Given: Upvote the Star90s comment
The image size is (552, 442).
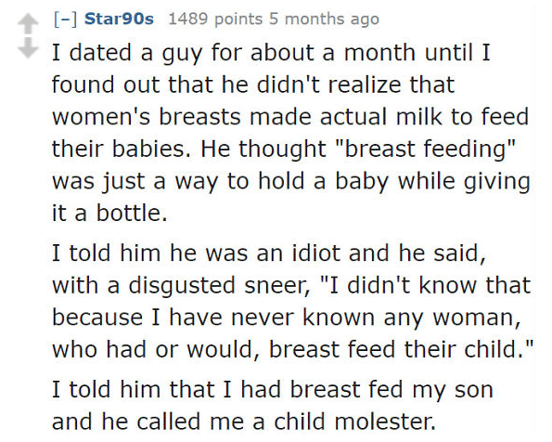Looking at the screenshot, I should click(x=28, y=23).
